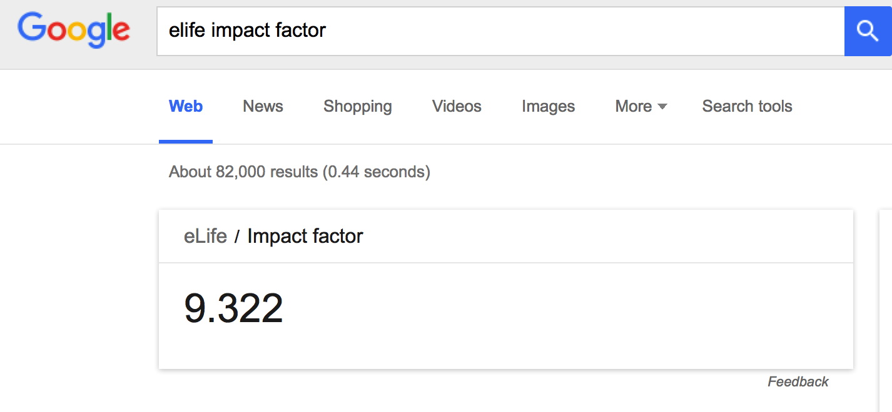
Task: Click the eLife breadcrumb link
Action: 206,236
